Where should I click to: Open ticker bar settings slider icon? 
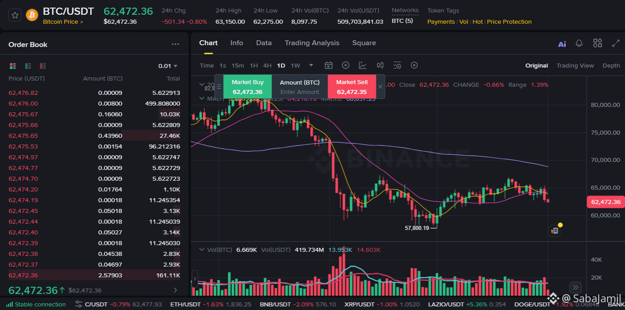click(78, 304)
